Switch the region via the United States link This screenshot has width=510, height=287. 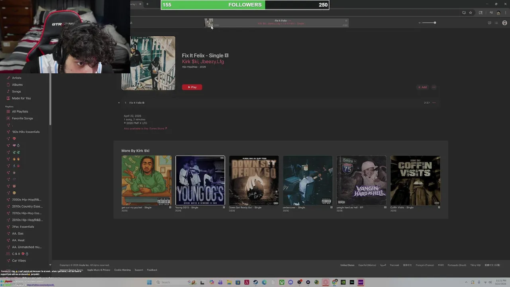click(347, 265)
